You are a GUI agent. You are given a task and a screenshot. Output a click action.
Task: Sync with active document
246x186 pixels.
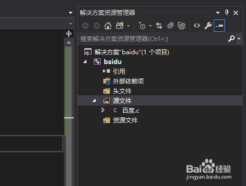point(159,26)
